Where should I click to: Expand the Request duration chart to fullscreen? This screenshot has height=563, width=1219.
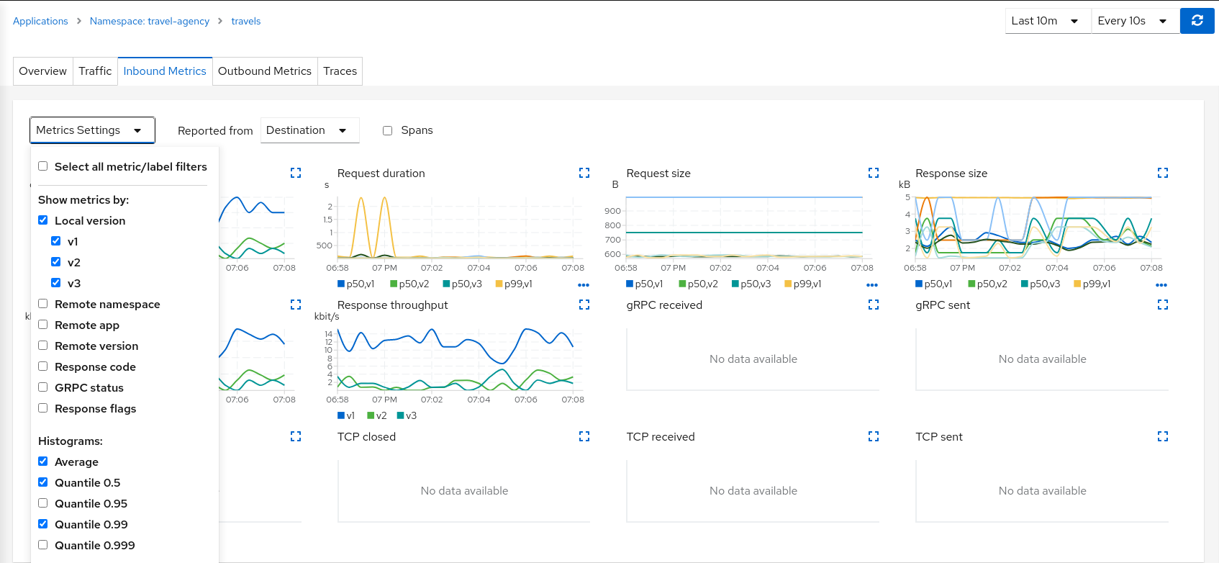[584, 173]
